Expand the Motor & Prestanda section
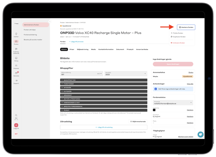Screen dimensions: 216x157 (103, 99)
